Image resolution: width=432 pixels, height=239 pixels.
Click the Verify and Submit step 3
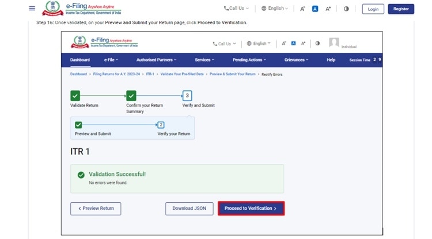click(x=187, y=96)
